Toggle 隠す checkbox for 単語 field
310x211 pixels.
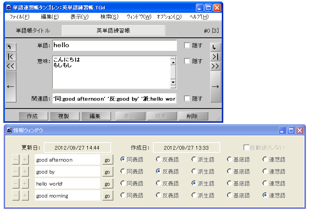pos(187,45)
